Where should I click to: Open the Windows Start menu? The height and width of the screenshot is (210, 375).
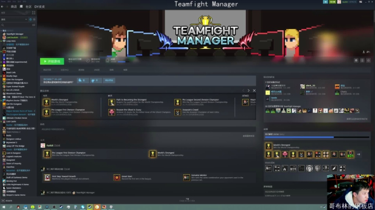point(4,207)
